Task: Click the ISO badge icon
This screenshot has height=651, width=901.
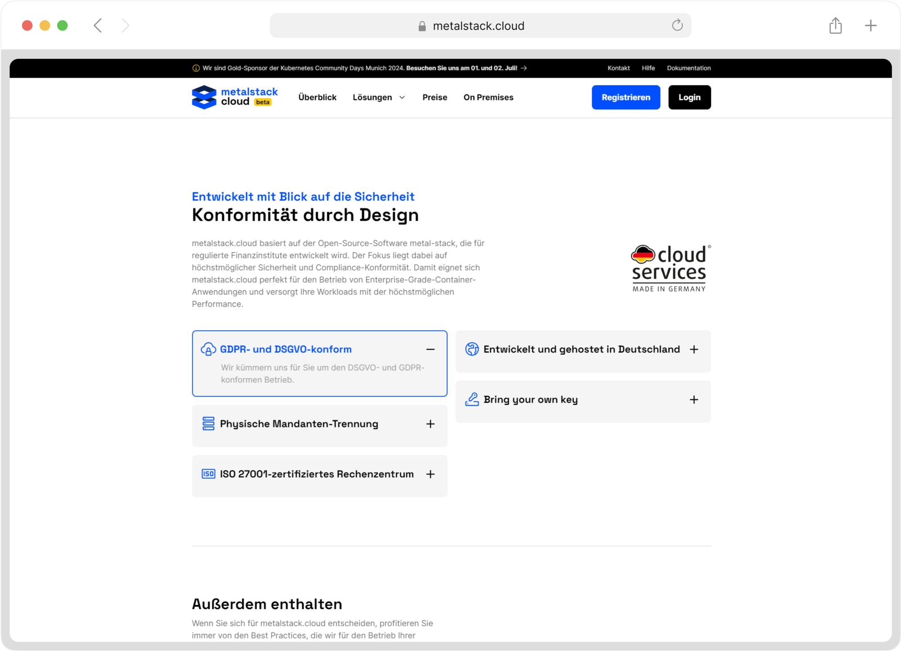Action: 208,474
